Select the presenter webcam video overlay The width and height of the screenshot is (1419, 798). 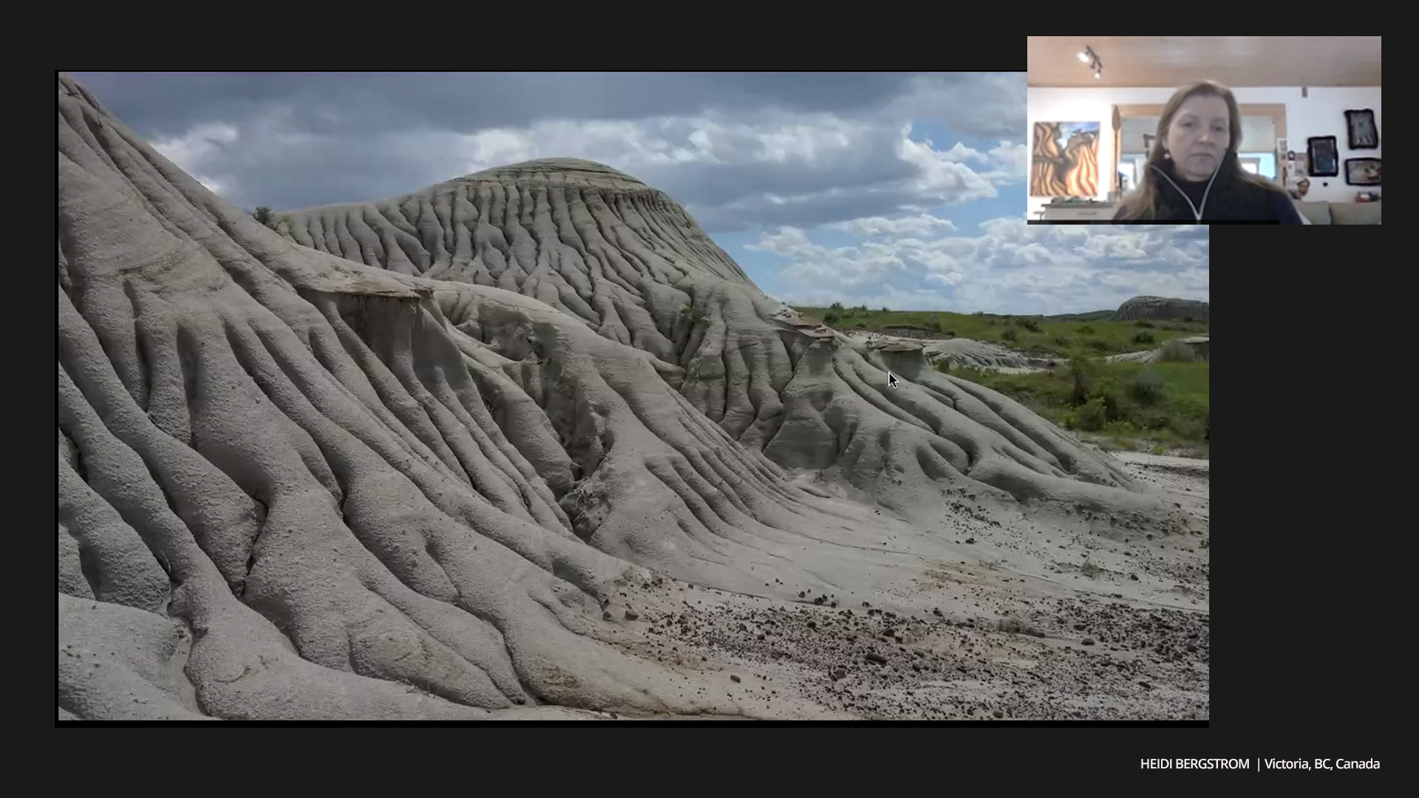point(1204,130)
